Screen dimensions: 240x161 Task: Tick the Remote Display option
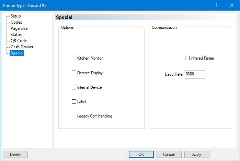pyautogui.click(x=74, y=73)
